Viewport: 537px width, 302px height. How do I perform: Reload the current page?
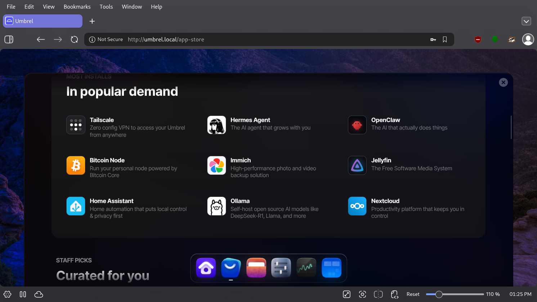[75, 39]
